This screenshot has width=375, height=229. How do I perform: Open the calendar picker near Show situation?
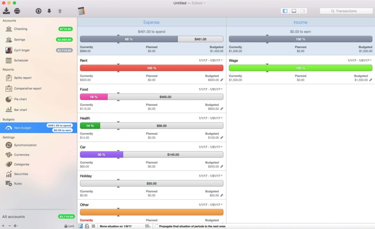point(148,226)
